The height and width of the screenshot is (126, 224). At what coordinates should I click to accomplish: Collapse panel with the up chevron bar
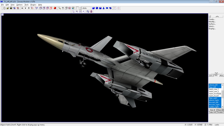(x=217, y=17)
